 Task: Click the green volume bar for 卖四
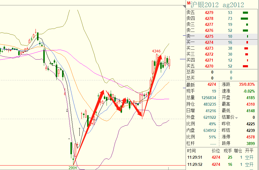(x=244, y=19)
